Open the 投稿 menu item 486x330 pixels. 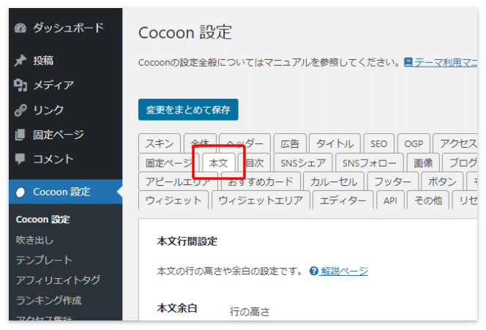[x=65, y=61]
